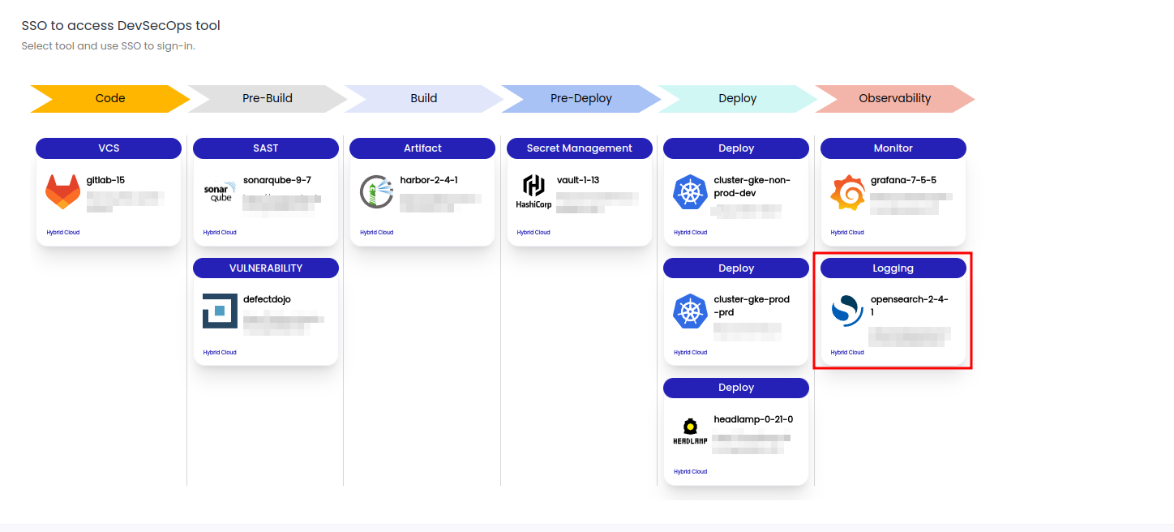The height and width of the screenshot is (532, 1174).
Task: Click the HashiCorp Vault logo
Action: pos(533,191)
